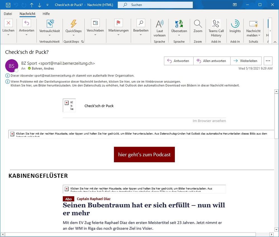Image resolution: width=279 pixels, height=237 pixels.
Task: Expand the Vertraulichkeit dropdown arrow
Action: 50,35
